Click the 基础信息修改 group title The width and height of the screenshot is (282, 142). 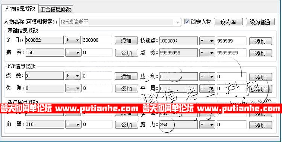click(x=23, y=31)
